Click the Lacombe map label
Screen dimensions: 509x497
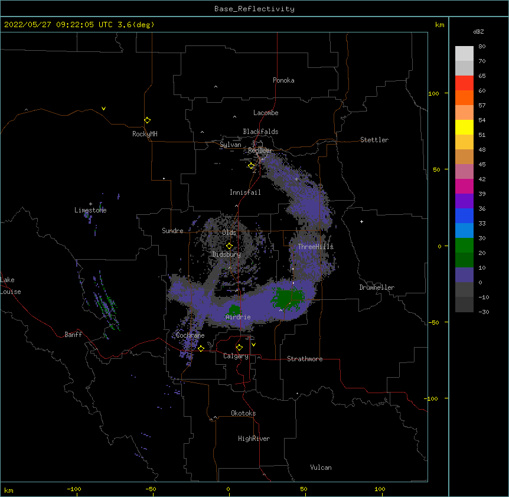coord(266,113)
